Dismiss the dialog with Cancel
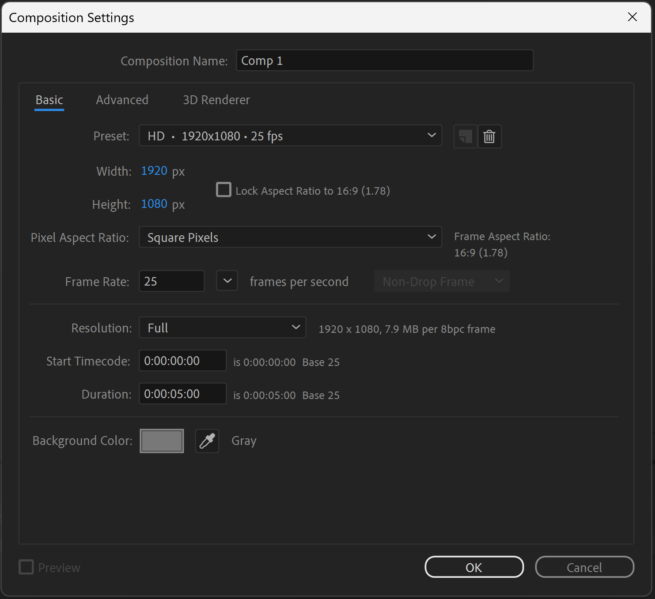Screen dimensions: 655x599 tap(584, 567)
